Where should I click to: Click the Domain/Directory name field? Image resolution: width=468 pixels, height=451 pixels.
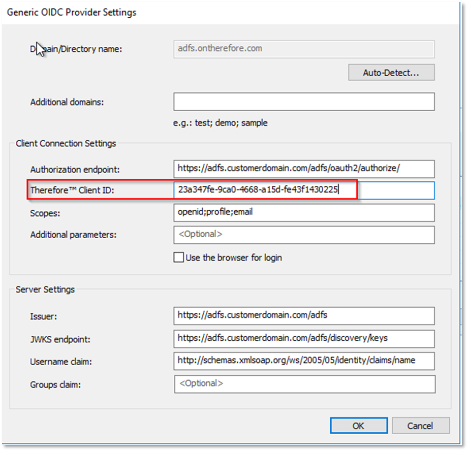[303, 49]
